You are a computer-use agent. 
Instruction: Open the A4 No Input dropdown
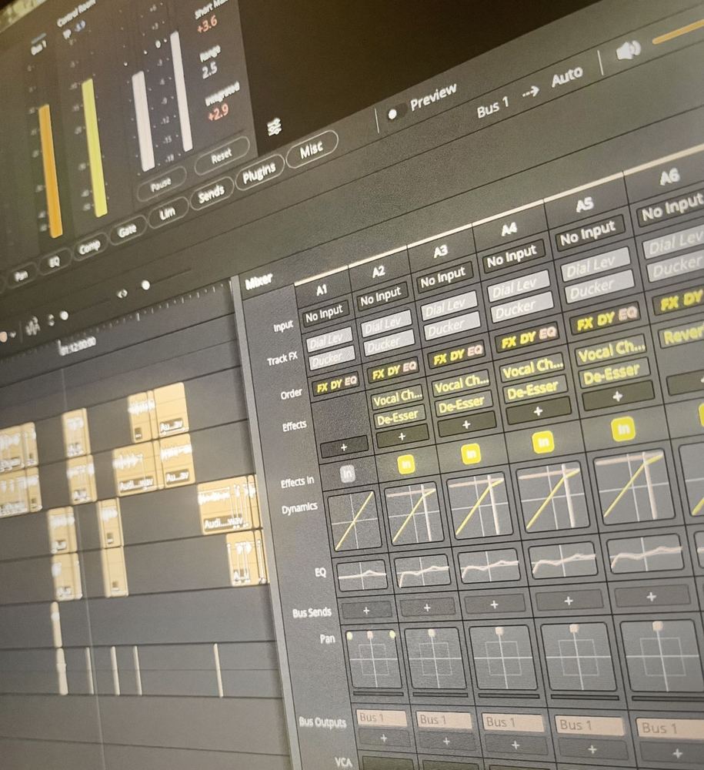[x=511, y=257]
